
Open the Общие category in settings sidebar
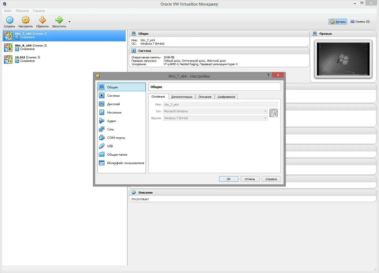click(122, 87)
